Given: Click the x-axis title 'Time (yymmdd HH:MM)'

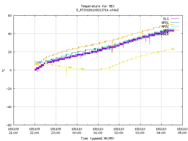Looking at the screenshot, I should 98,138.
